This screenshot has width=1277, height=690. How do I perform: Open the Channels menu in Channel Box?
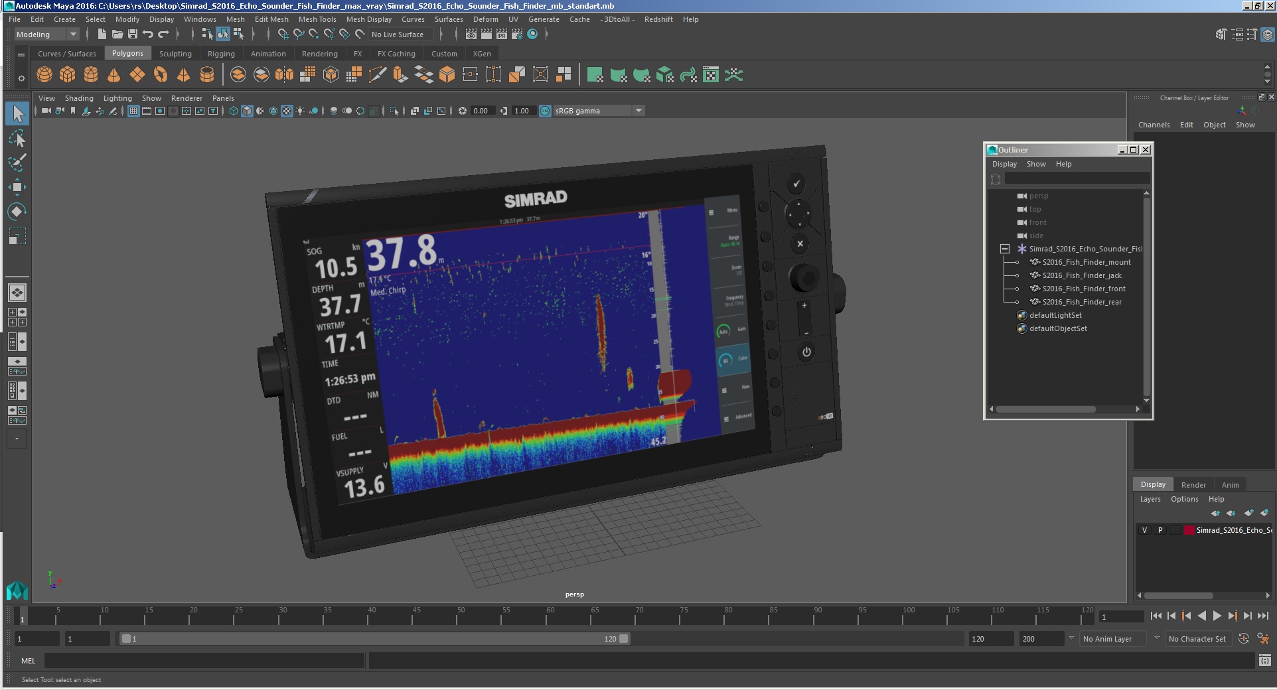(x=1154, y=125)
